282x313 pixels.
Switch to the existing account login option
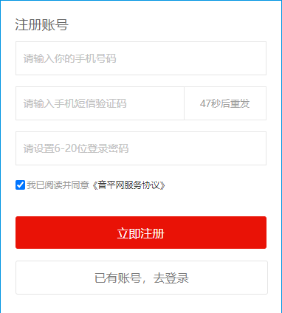(142, 278)
